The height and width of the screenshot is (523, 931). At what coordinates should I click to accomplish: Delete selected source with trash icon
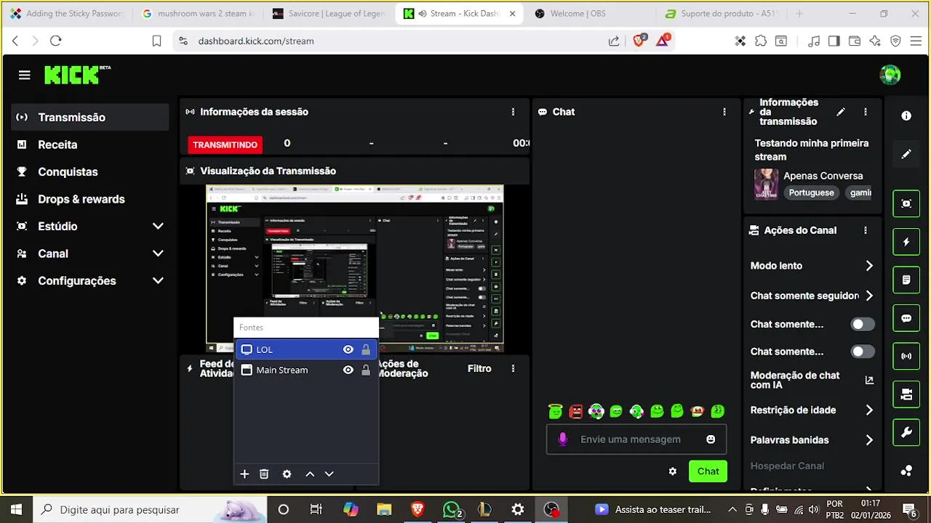tap(264, 474)
